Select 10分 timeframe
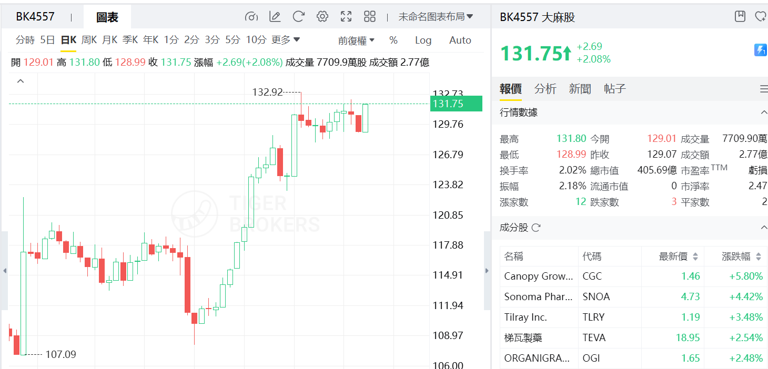Screen dimensions: 768x369 (x=256, y=40)
